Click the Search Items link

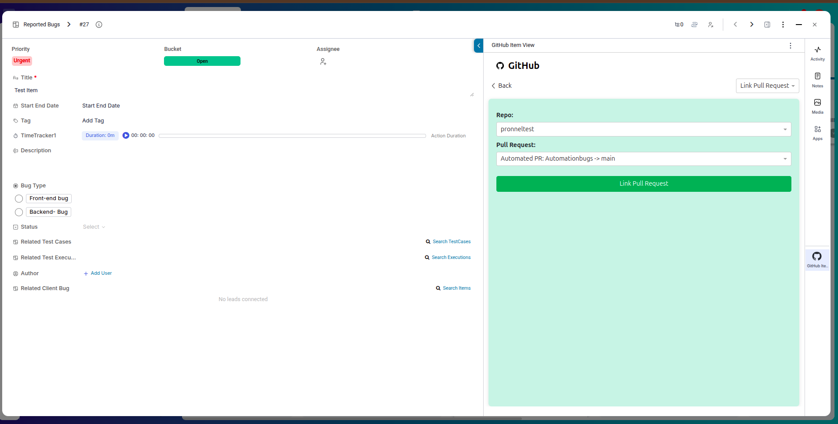pyautogui.click(x=457, y=288)
